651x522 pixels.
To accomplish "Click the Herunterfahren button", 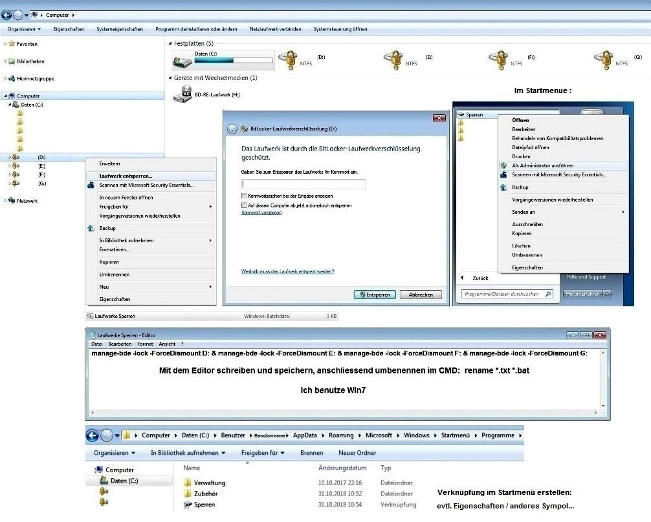I will click(x=583, y=294).
